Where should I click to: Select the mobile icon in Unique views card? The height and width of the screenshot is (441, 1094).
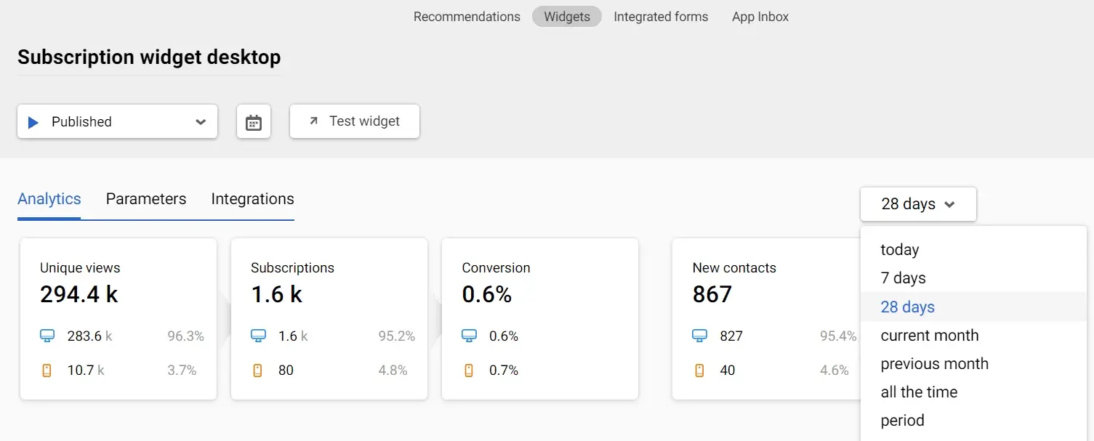pos(47,370)
